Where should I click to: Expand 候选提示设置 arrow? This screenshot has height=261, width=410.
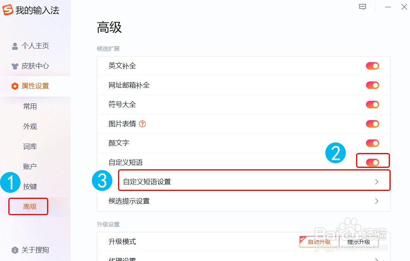377,201
